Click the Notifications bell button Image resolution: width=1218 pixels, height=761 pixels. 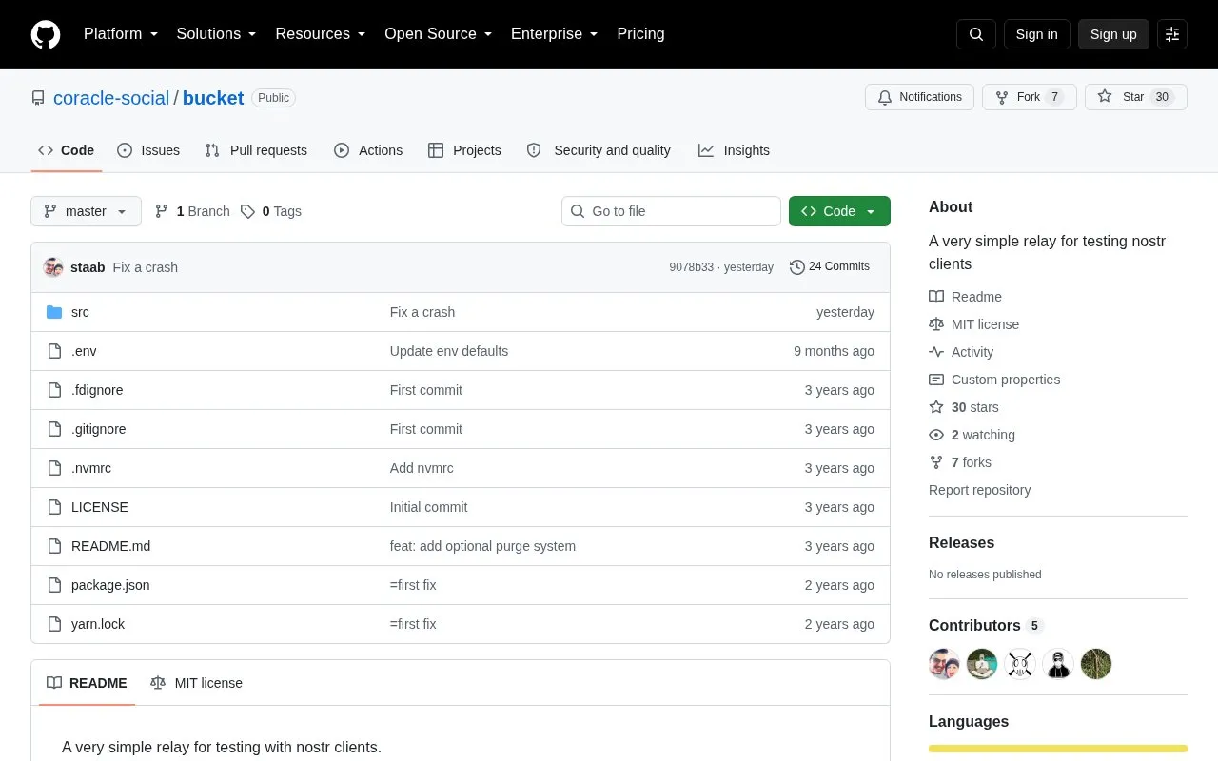919,97
